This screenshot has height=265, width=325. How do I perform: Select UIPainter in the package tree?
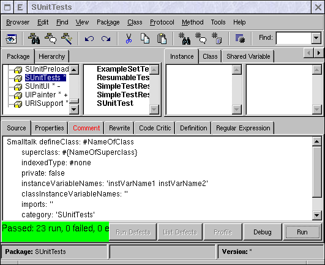pyautogui.click(x=47, y=95)
